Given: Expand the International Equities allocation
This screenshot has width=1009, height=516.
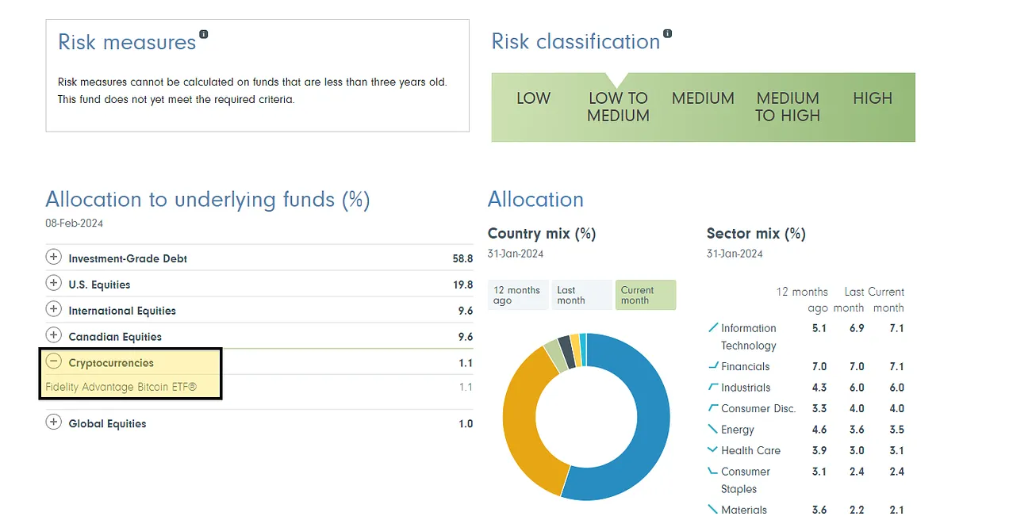Looking at the screenshot, I should tap(53, 310).
